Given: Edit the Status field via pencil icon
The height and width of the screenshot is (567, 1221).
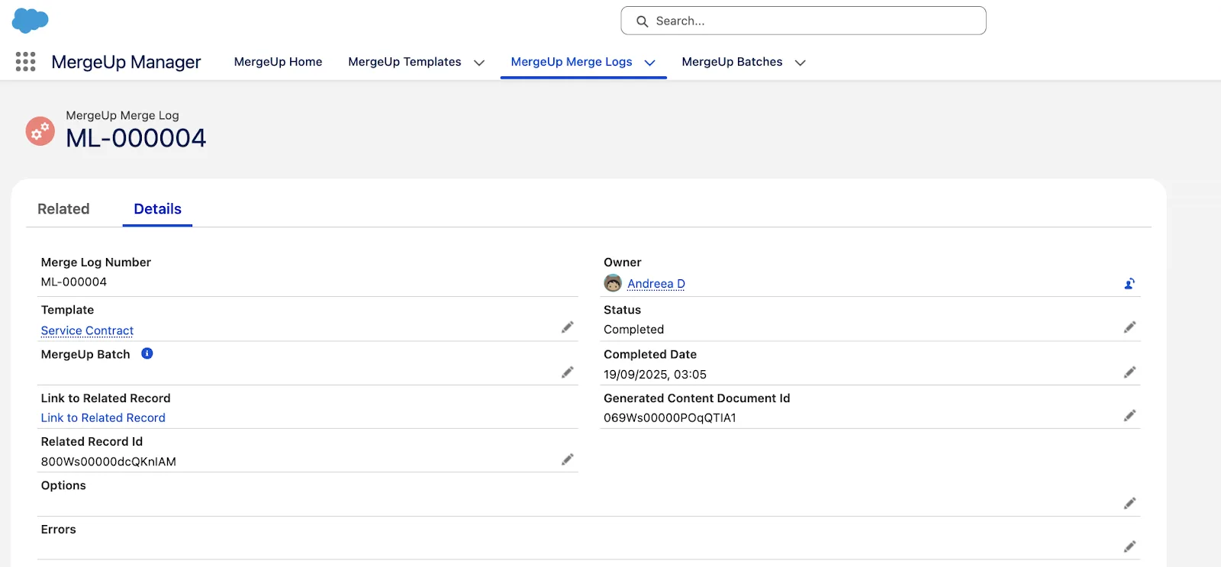Looking at the screenshot, I should pyautogui.click(x=1129, y=327).
